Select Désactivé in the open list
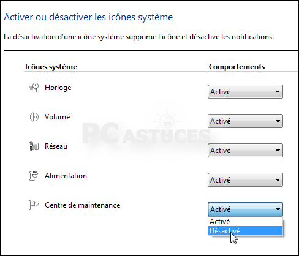Screen dimensions: 299x256 245,231
